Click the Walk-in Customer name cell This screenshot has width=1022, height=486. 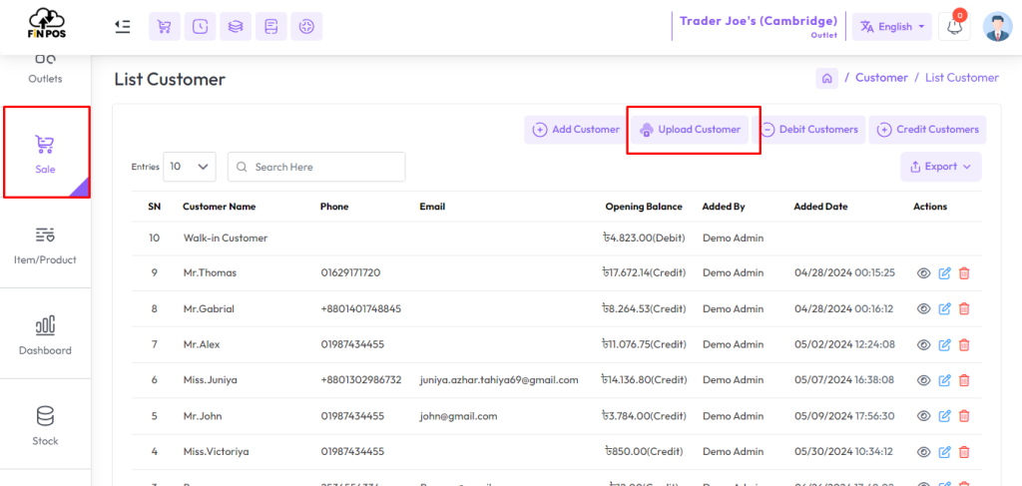coord(226,239)
